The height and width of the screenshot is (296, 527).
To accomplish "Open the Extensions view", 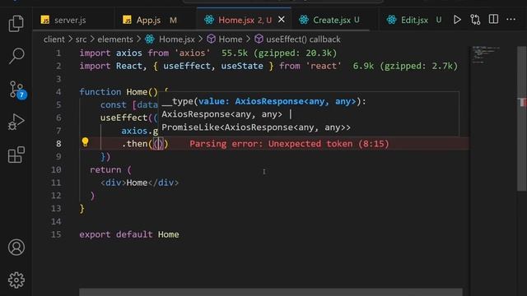I will point(16,155).
